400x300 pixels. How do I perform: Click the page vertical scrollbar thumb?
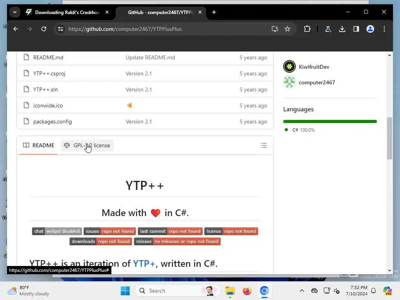coord(389,138)
